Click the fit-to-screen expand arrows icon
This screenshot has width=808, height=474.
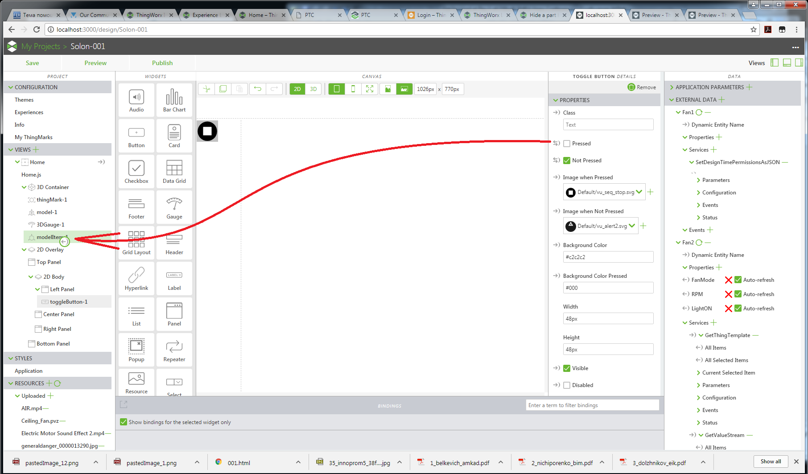370,89
